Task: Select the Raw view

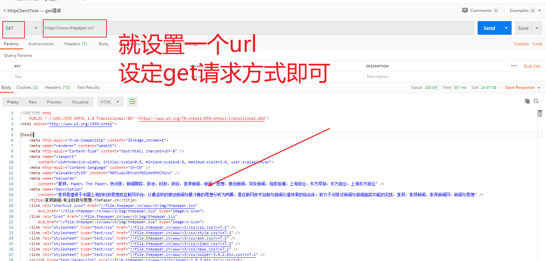Action: (33, 102)
